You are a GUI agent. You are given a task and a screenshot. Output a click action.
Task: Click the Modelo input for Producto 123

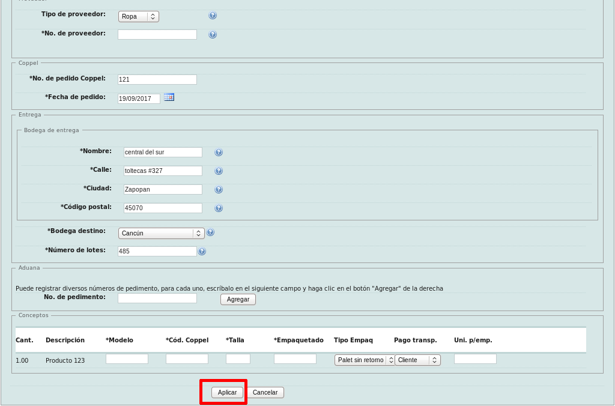[x=127, y=359]
